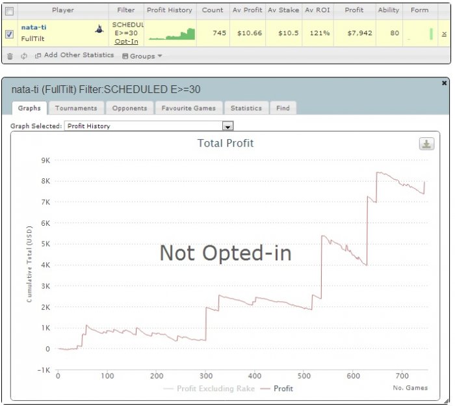Download the Total Profit chart
The width and height of the screenshot is (455, 406).
(x=426, y=144)
